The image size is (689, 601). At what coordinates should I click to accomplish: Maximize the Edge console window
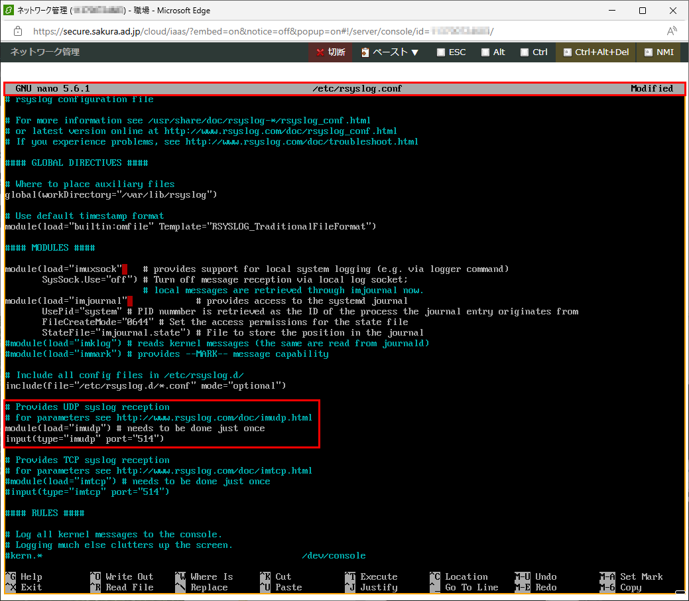[643, 11]
